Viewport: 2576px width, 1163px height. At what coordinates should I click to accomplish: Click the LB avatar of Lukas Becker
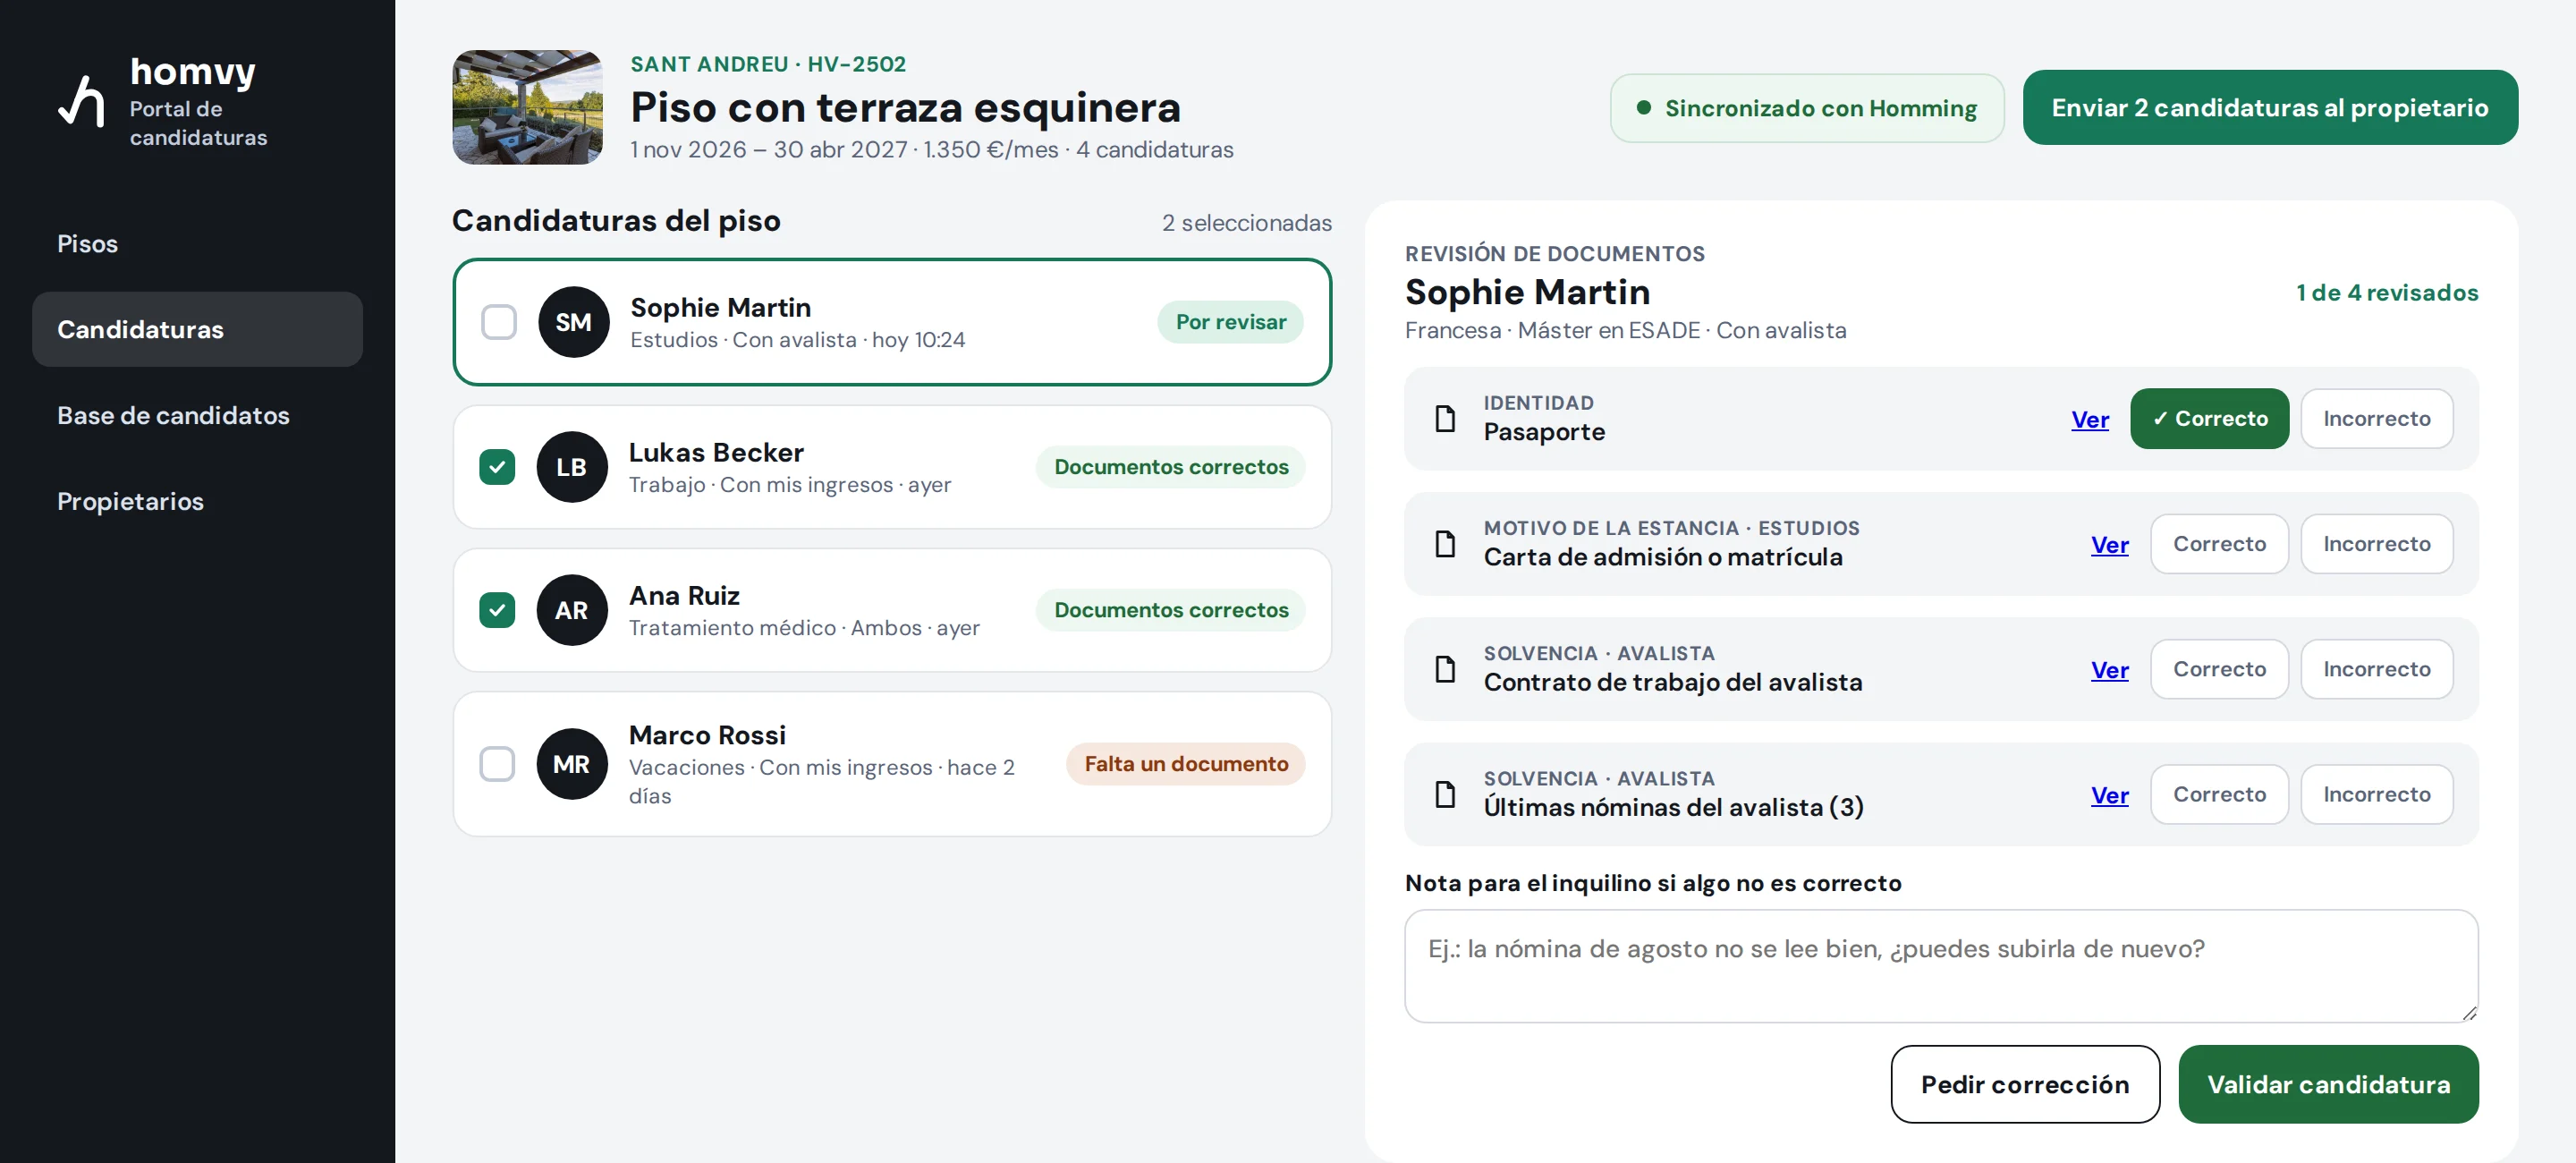(x=571, y=467)
